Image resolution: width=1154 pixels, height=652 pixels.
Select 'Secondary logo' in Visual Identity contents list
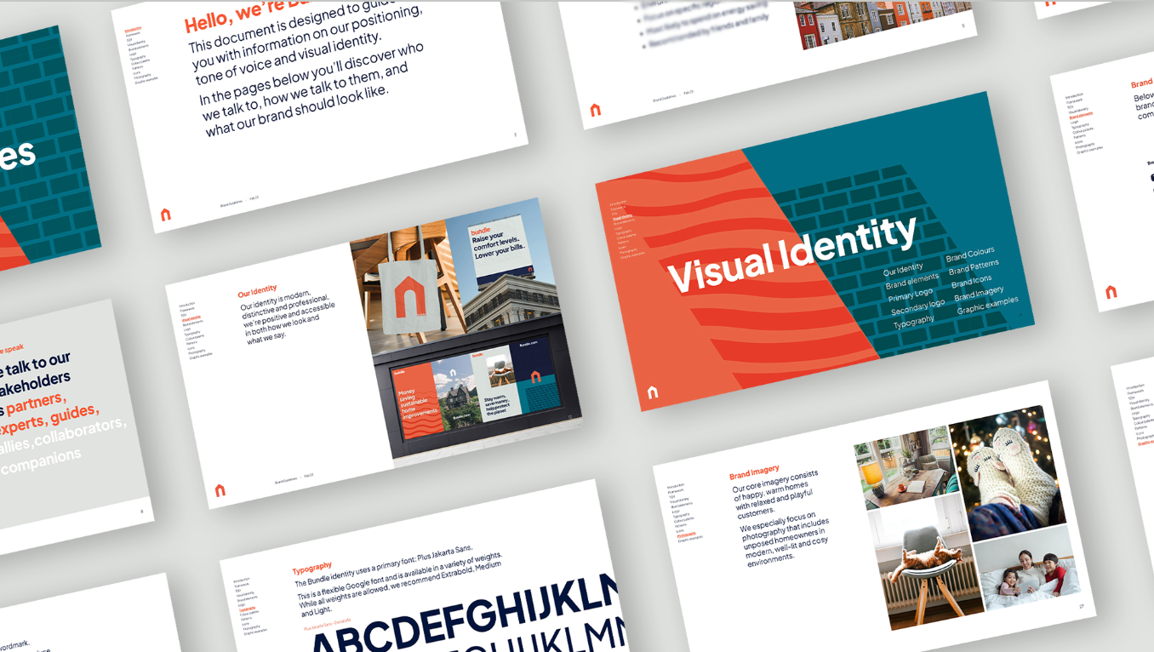point(917,306)
